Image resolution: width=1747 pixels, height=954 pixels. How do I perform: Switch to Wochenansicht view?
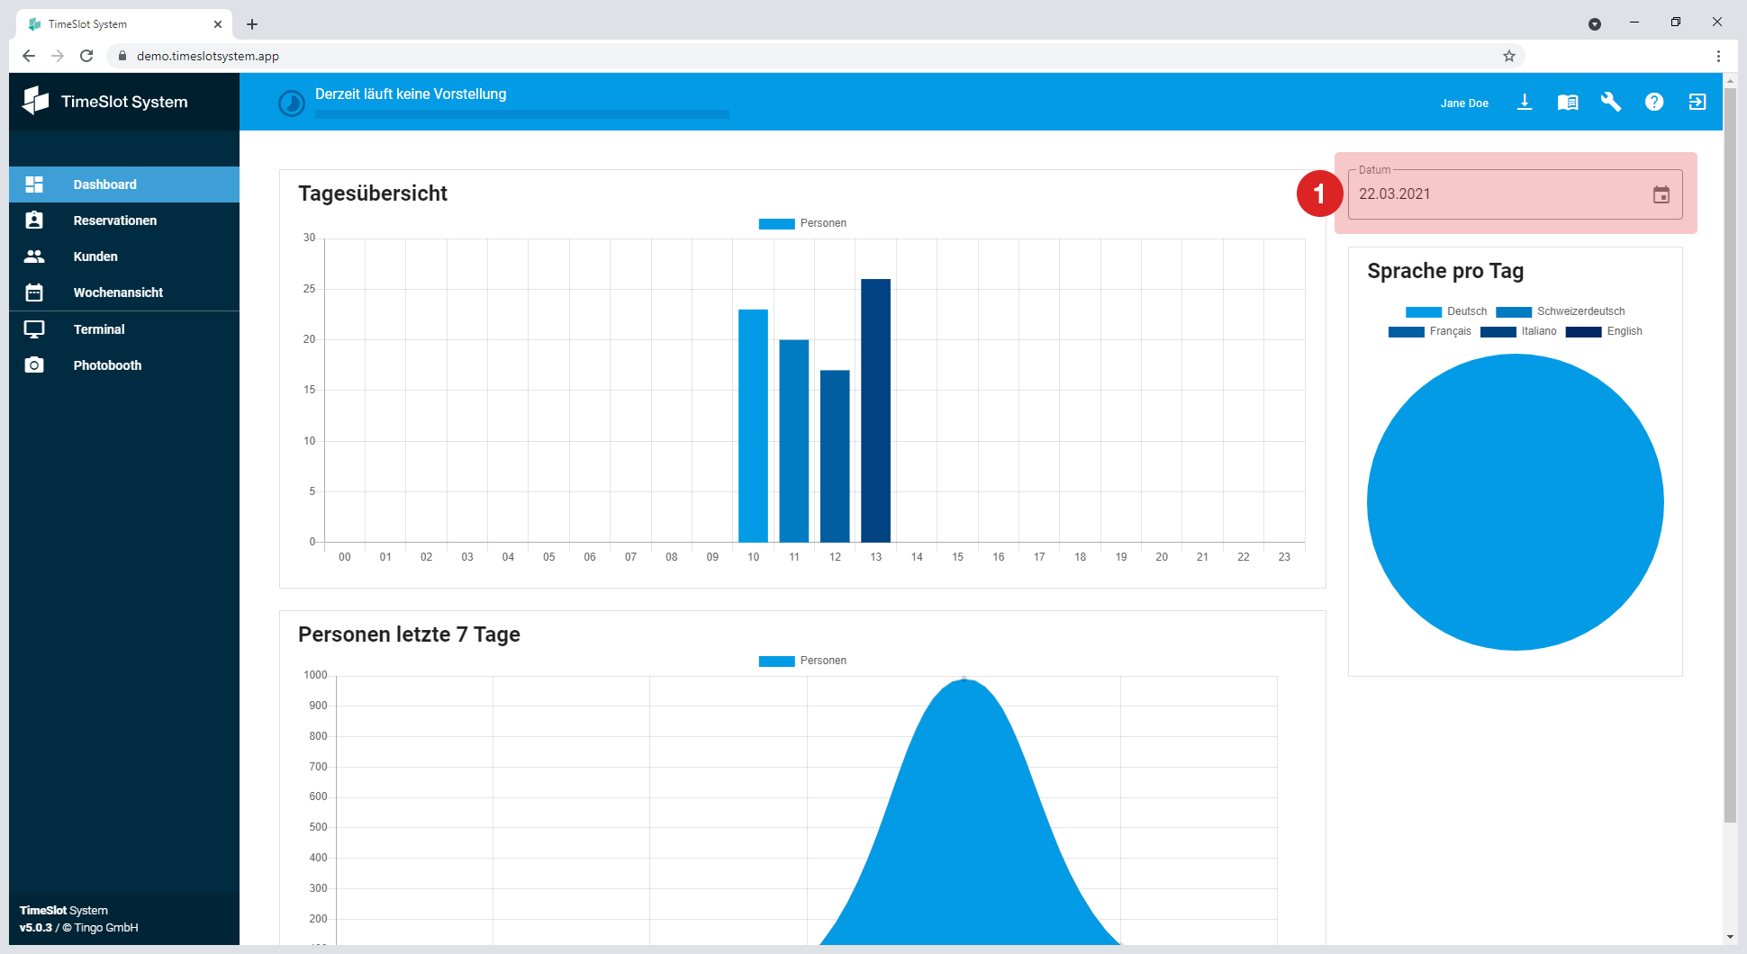124,292
